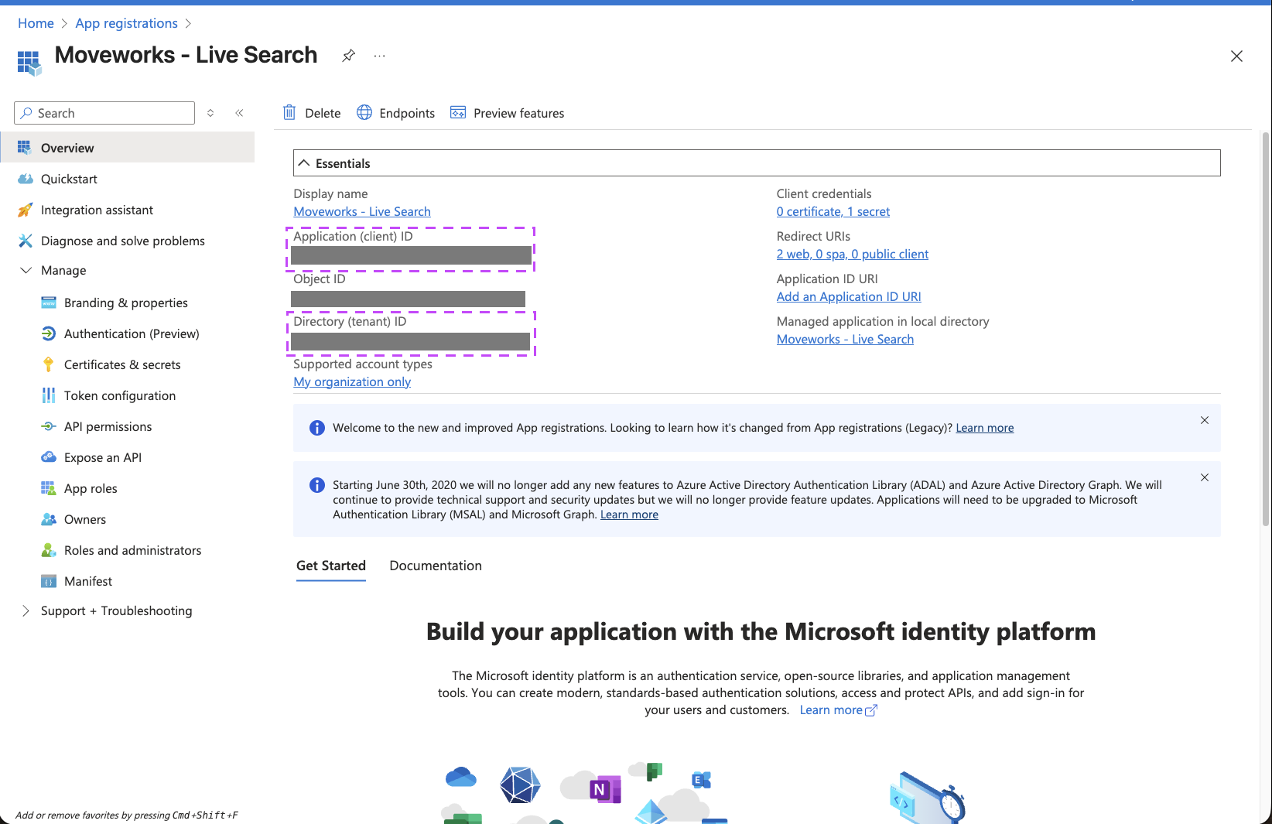Select Object ID redacted value
Screen dimensions: 1272x824
coord(409,299)
